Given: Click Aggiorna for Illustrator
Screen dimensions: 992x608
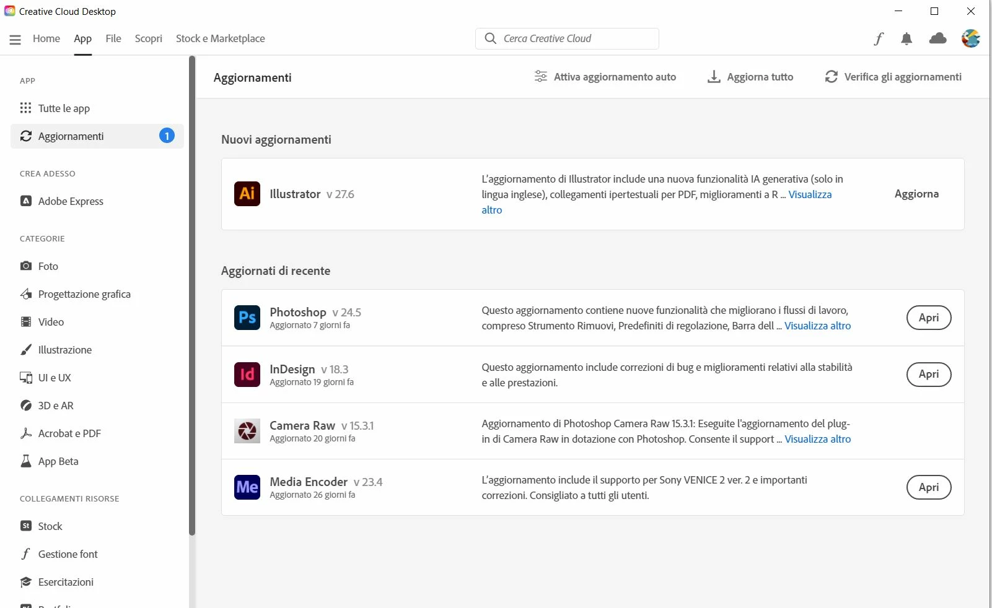Looking at the screenshot, I should click(x=916, y=194).
